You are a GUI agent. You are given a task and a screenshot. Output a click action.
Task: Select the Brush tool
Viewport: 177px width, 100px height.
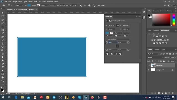pyautogui.click(x=2, y=40)
